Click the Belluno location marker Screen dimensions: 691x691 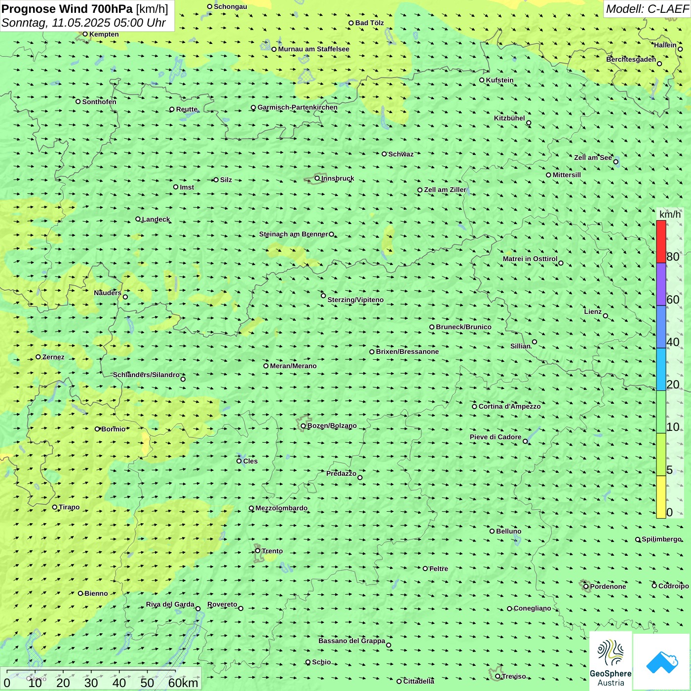click(x=492, y=531)
